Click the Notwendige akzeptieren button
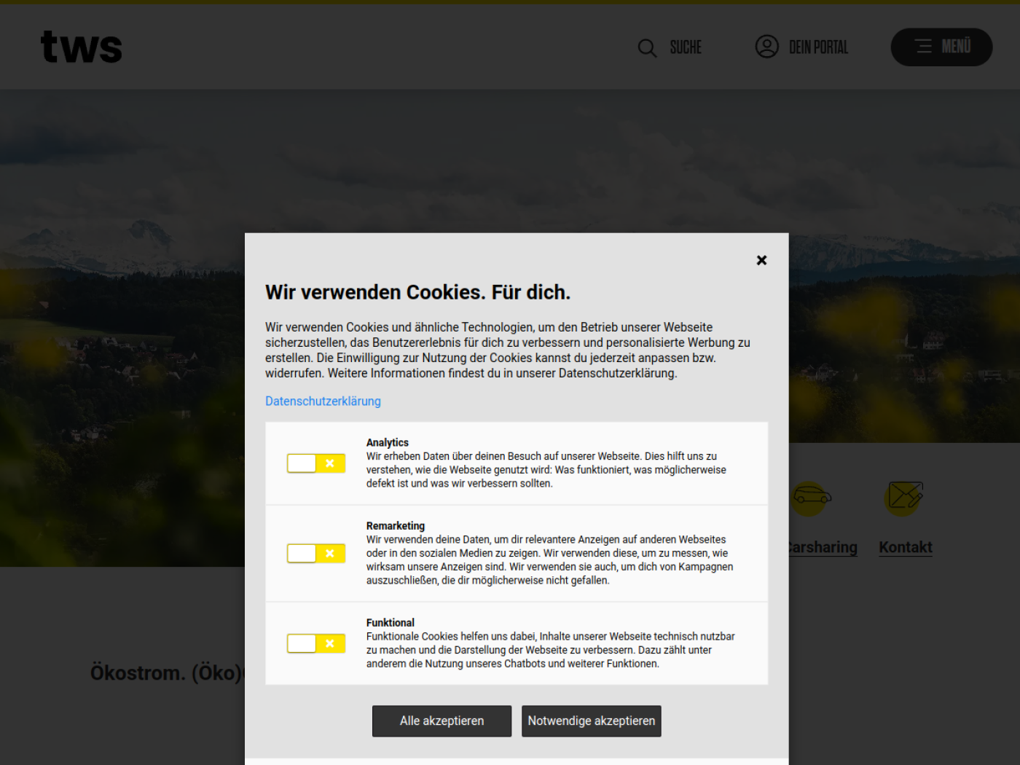The width and height of the screenshot is (1020, 765). click(x=592, y=721)
